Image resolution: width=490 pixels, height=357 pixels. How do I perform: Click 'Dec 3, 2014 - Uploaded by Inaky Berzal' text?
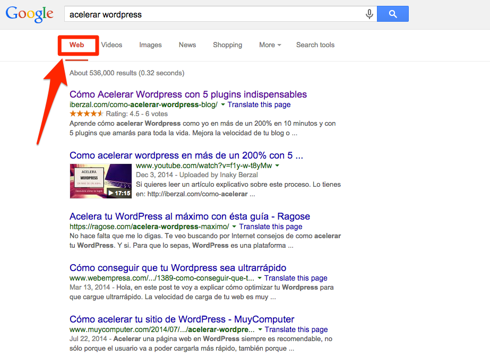click(197, 175)
